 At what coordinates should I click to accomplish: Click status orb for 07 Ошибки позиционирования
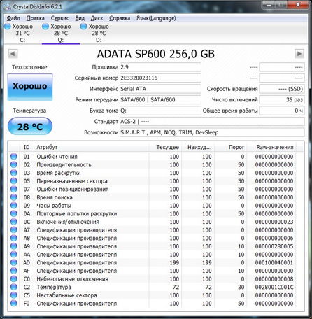(x=14, y=189)
